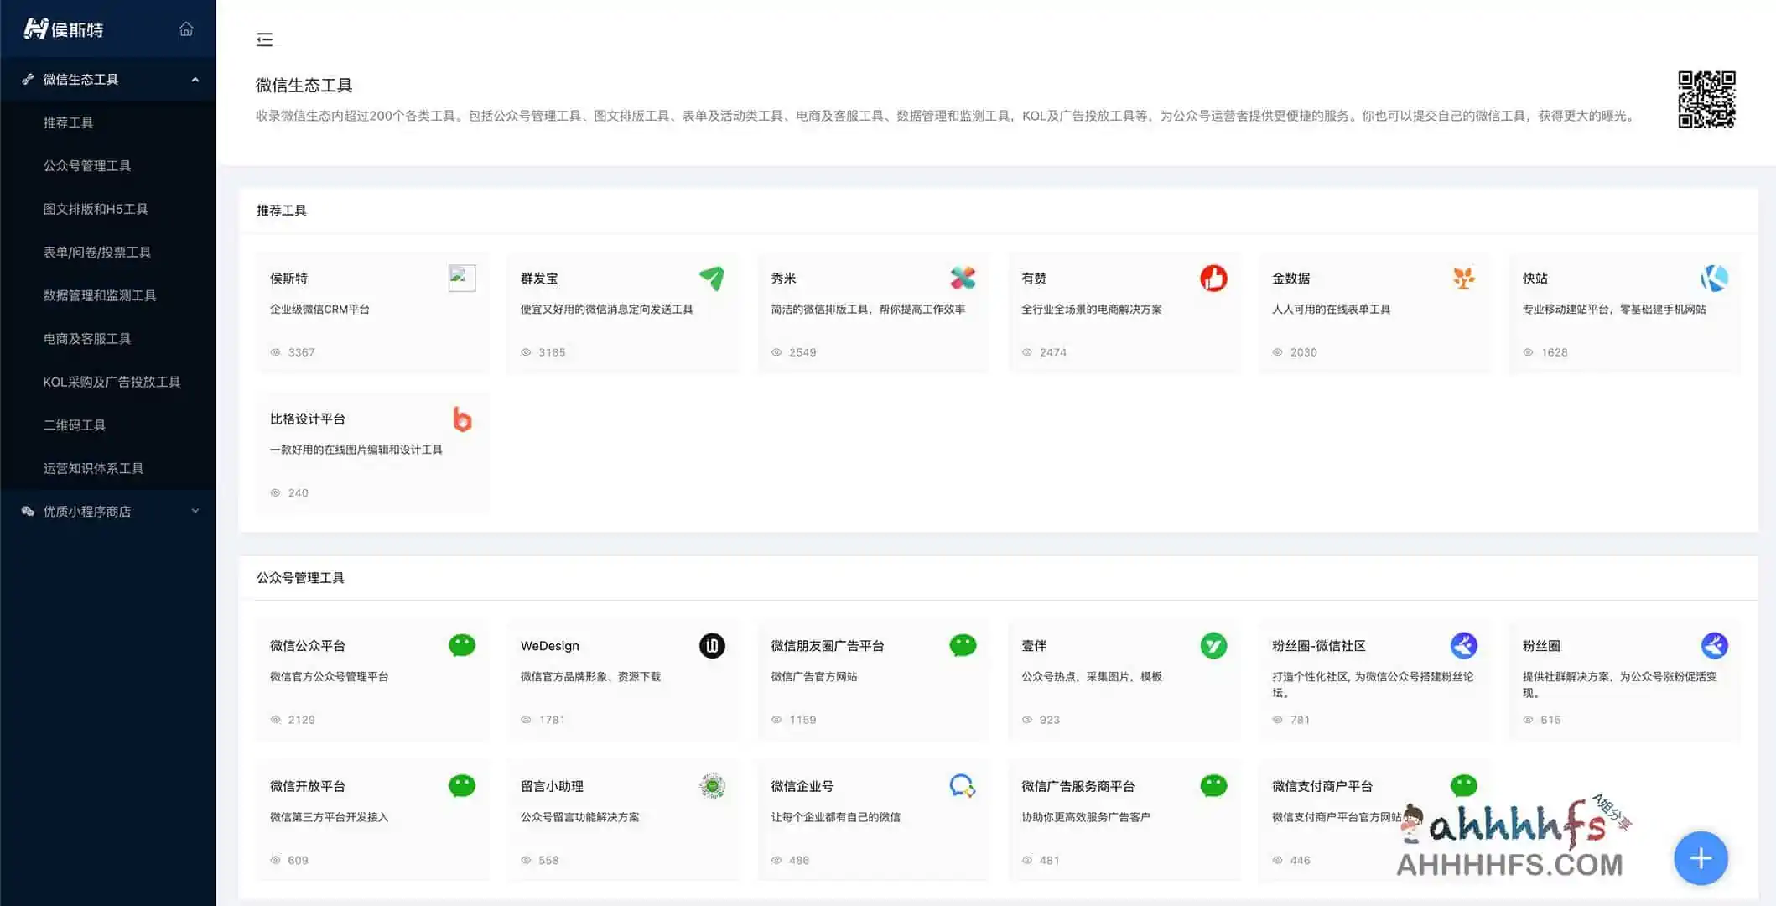Click the 群发宝 paper plane icon
This screenshot has height=906, width=1776.
pyautogui.click(x=712, y=278)
